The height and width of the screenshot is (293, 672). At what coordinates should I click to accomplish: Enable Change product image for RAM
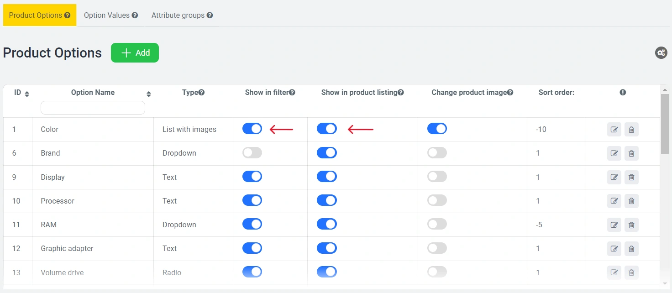pos(437,224)
